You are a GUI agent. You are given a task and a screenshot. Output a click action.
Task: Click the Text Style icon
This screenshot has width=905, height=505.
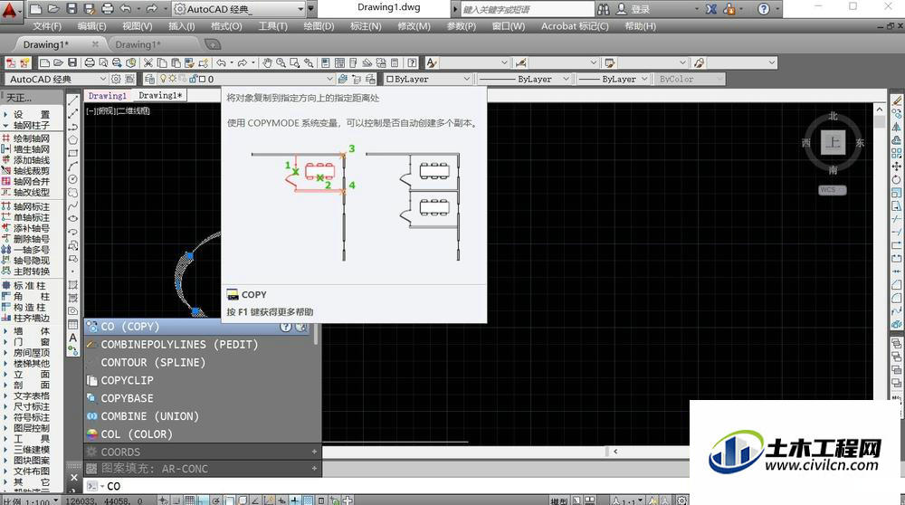tap(431, 63)
